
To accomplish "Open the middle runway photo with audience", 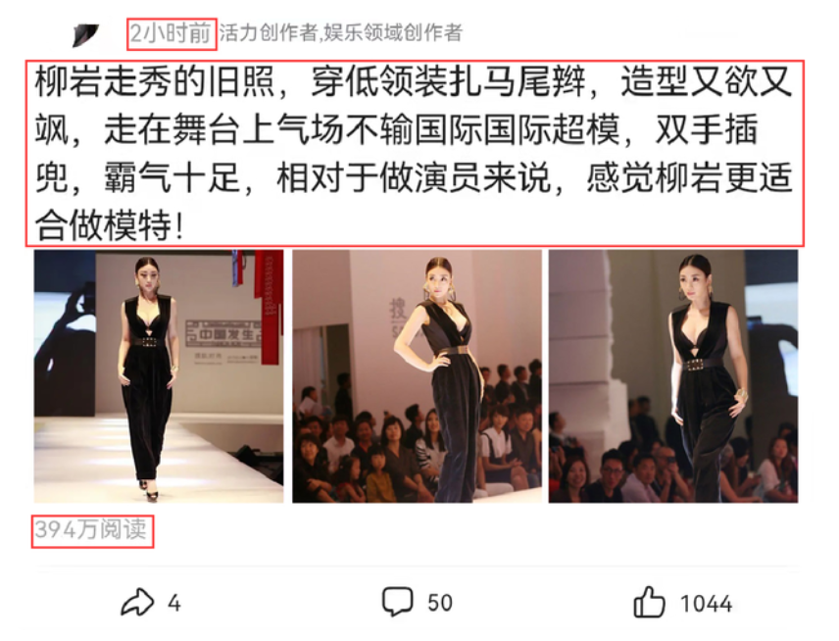I will [x=417, y=376].
